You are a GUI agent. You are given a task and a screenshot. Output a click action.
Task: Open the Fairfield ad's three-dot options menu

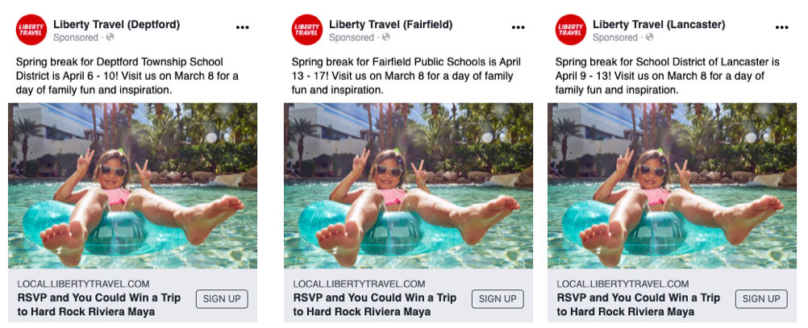coord(518,28)
